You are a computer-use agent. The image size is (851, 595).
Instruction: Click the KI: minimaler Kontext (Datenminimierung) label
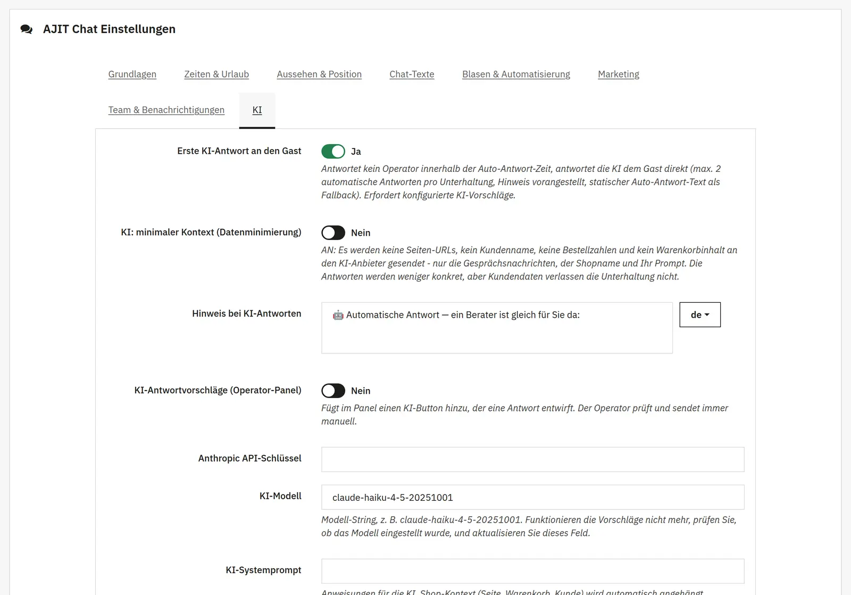coord(211,232)
